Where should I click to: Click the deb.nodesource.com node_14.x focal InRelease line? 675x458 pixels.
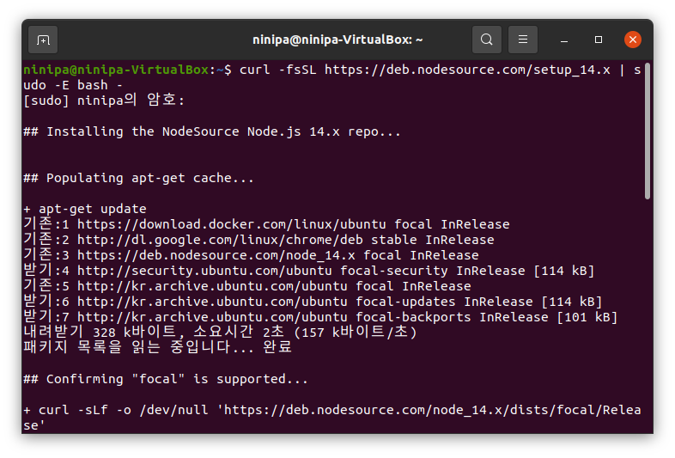point(251,255)
